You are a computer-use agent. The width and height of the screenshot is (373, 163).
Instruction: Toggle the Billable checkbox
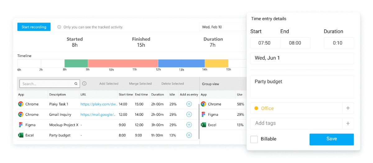pyautogui.click(x=254, y=139)
